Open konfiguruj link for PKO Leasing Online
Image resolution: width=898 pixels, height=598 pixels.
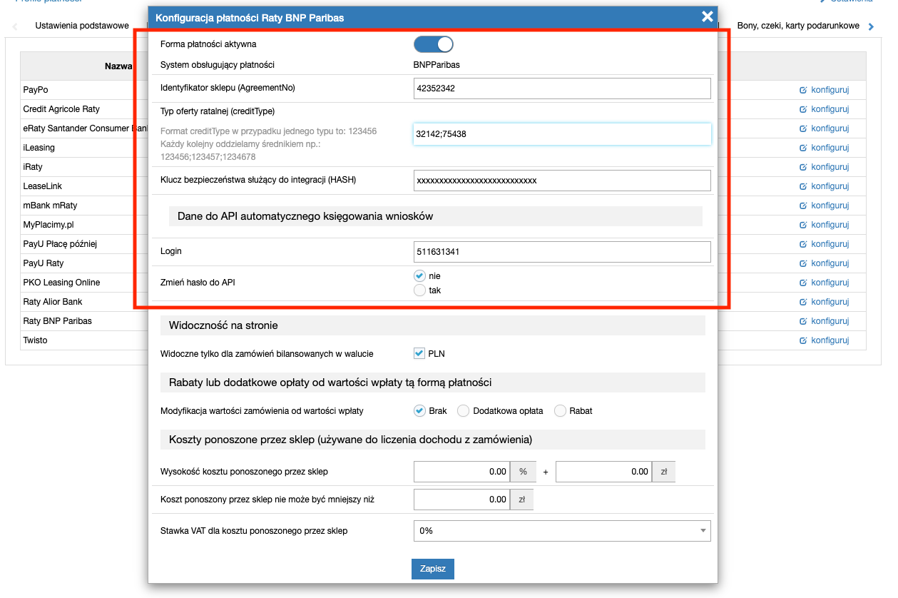[x=830, y=283]
